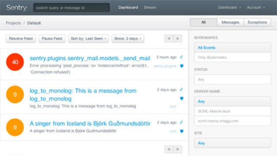Image resolution: width=277 pixels, height=156 pixels.
Task: Click the orange 9 badge for log_to_monolog
Action: (x=15, y=94)
